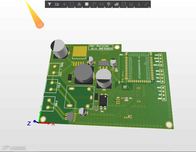Click the 'SDA' header label
Viewport: 196px width, 152px height.
point(158,82)
